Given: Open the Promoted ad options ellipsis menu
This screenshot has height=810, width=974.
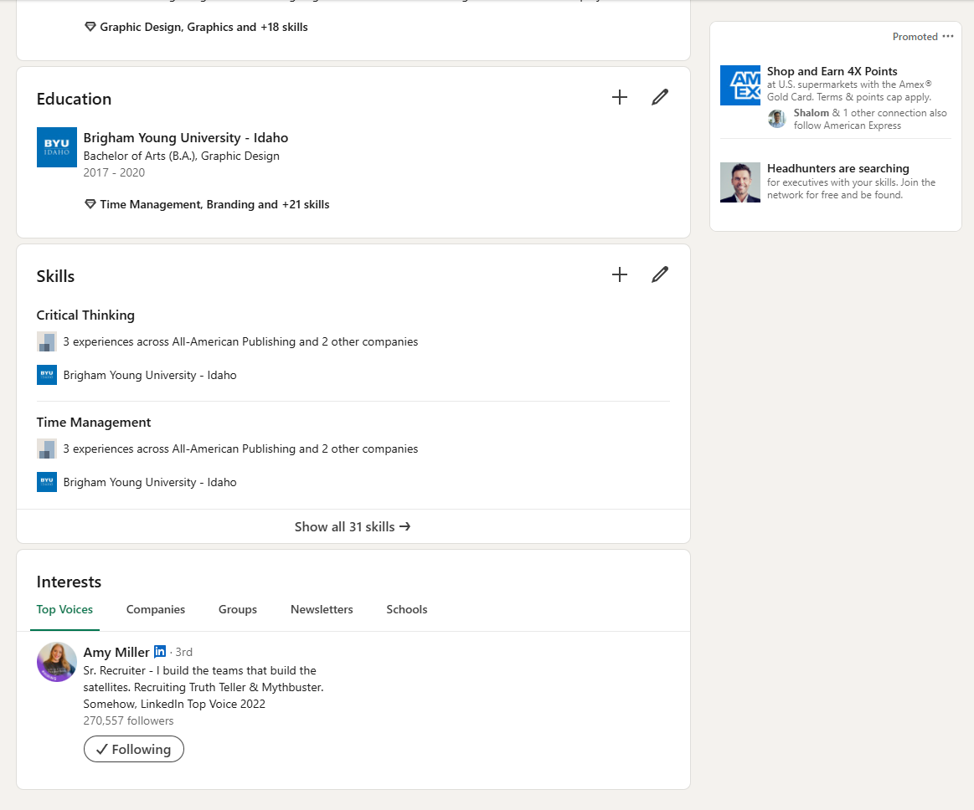Looking at the screenshot, I should (x=947, y=36).
